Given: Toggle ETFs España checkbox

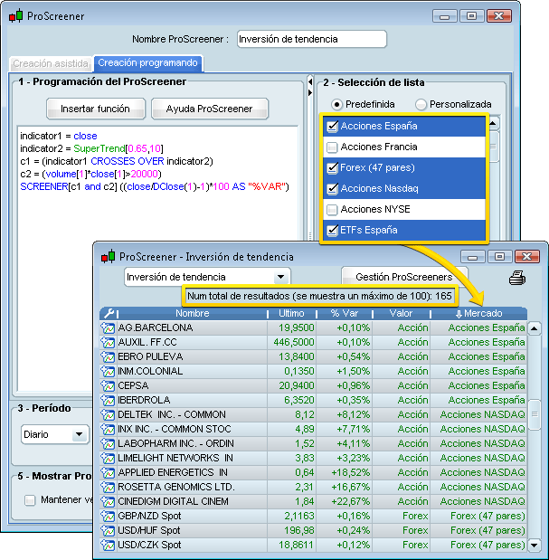Looking at the screenshot, I should coord(332,231).
